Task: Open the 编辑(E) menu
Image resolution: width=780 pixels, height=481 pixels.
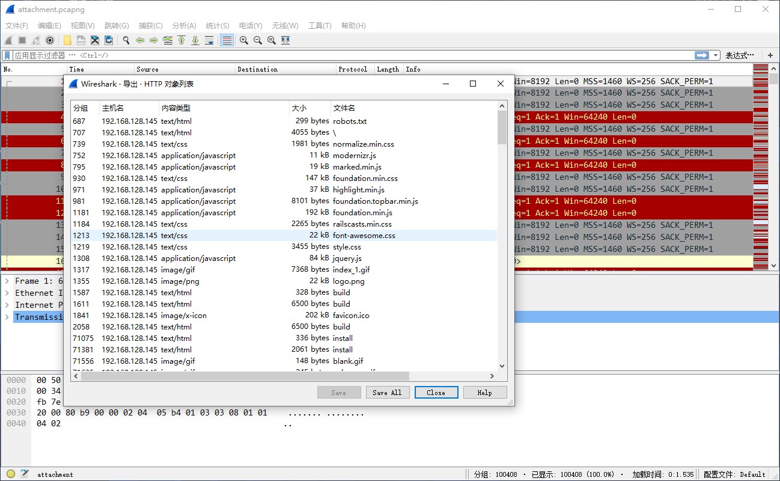Action: [x=49, y=26]
